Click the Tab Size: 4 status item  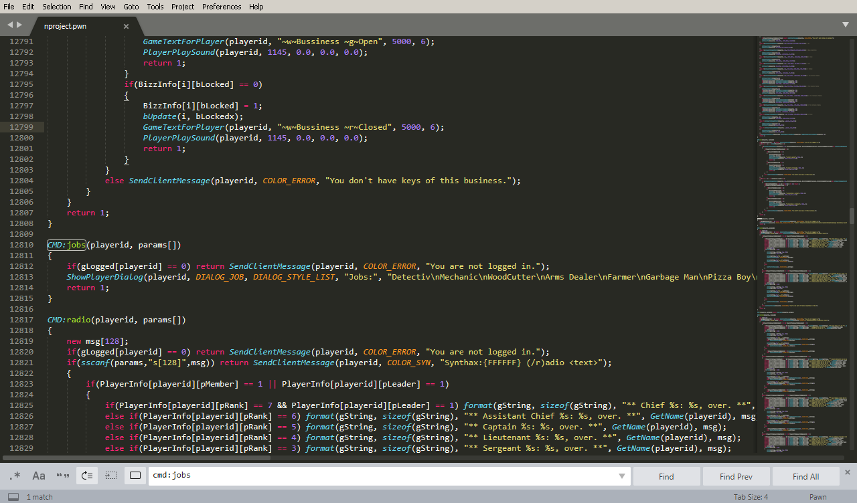click(x=751, y=497)
